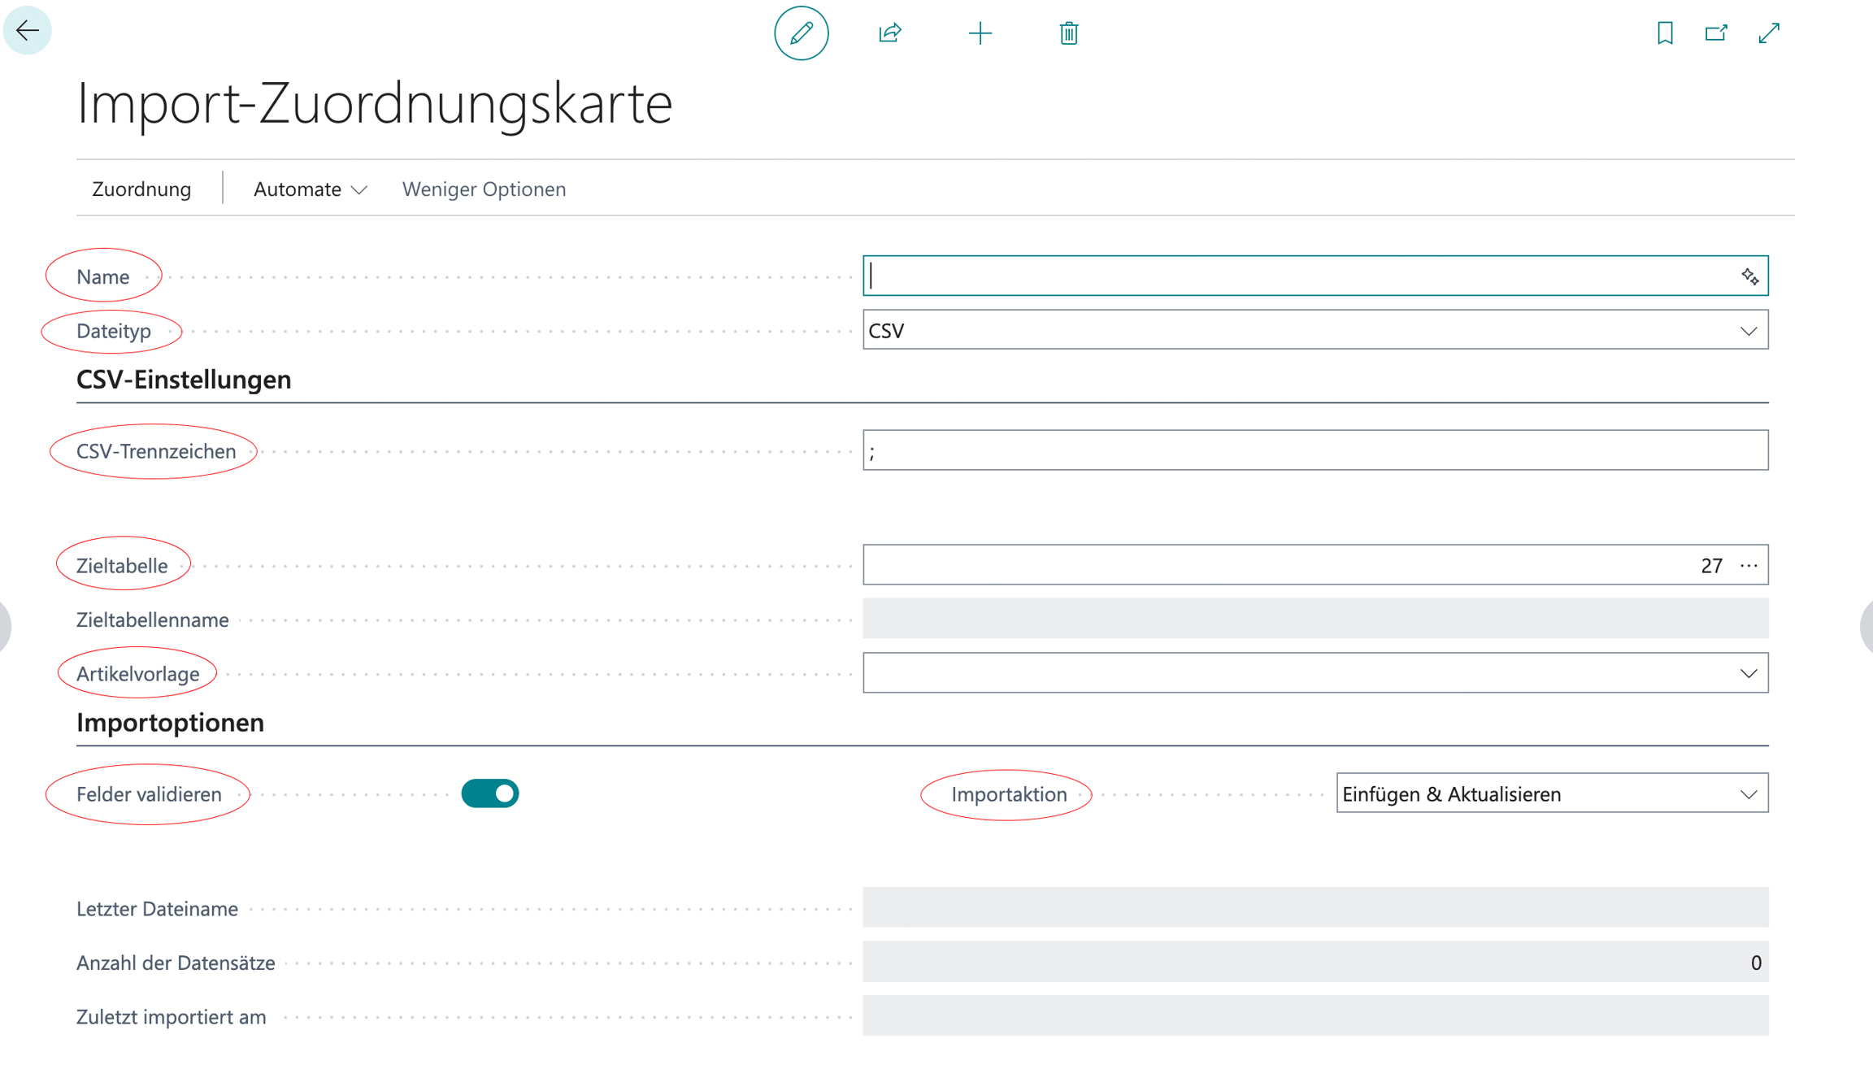Screen dimensions: 1873x1065
Task: Click the Name field label
Action: [x=103, y=276]
